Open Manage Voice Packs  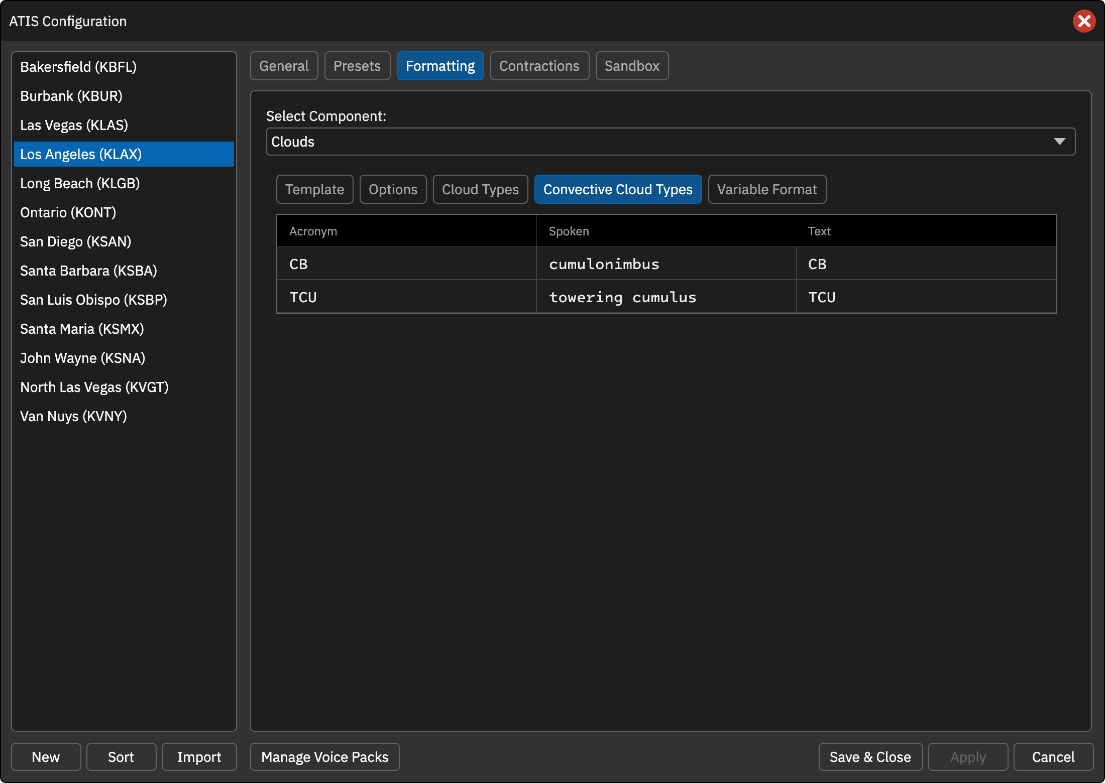pos(324,757)
